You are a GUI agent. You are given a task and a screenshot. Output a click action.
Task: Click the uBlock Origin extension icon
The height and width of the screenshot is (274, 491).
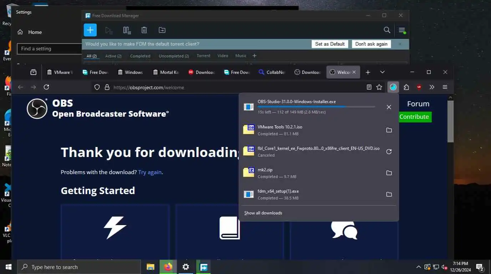419,87
